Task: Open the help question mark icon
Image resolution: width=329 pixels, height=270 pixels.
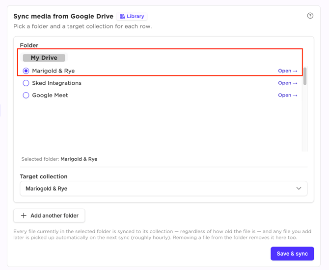Action: [x=310, y=16]
